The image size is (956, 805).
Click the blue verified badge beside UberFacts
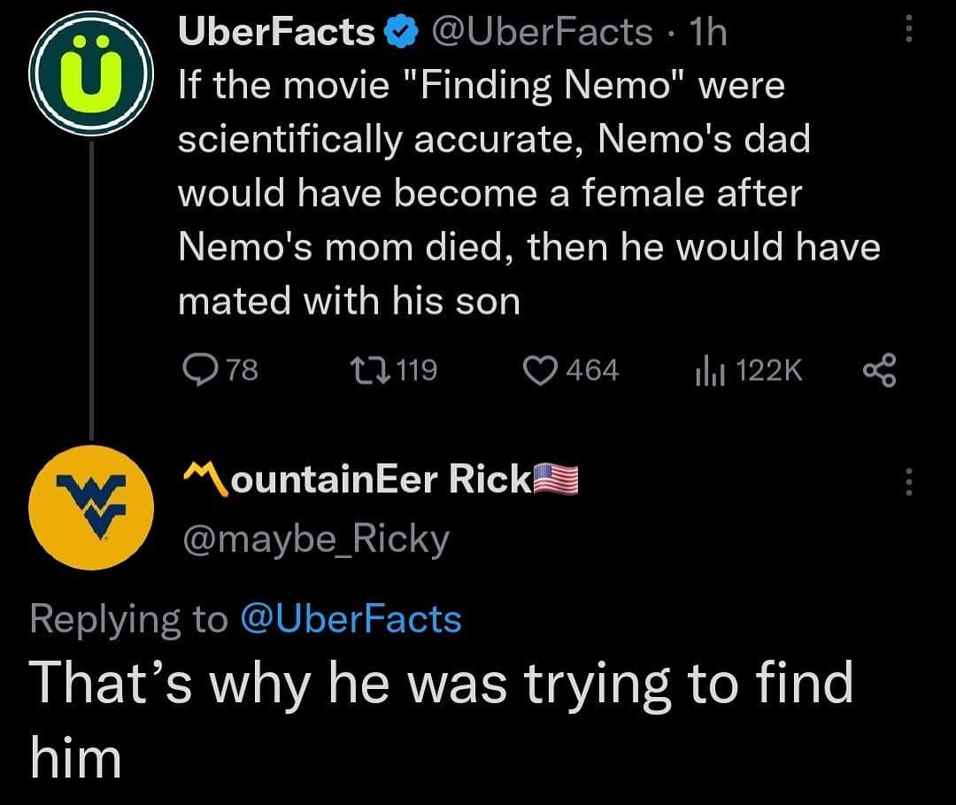click(x=399, y=33)
